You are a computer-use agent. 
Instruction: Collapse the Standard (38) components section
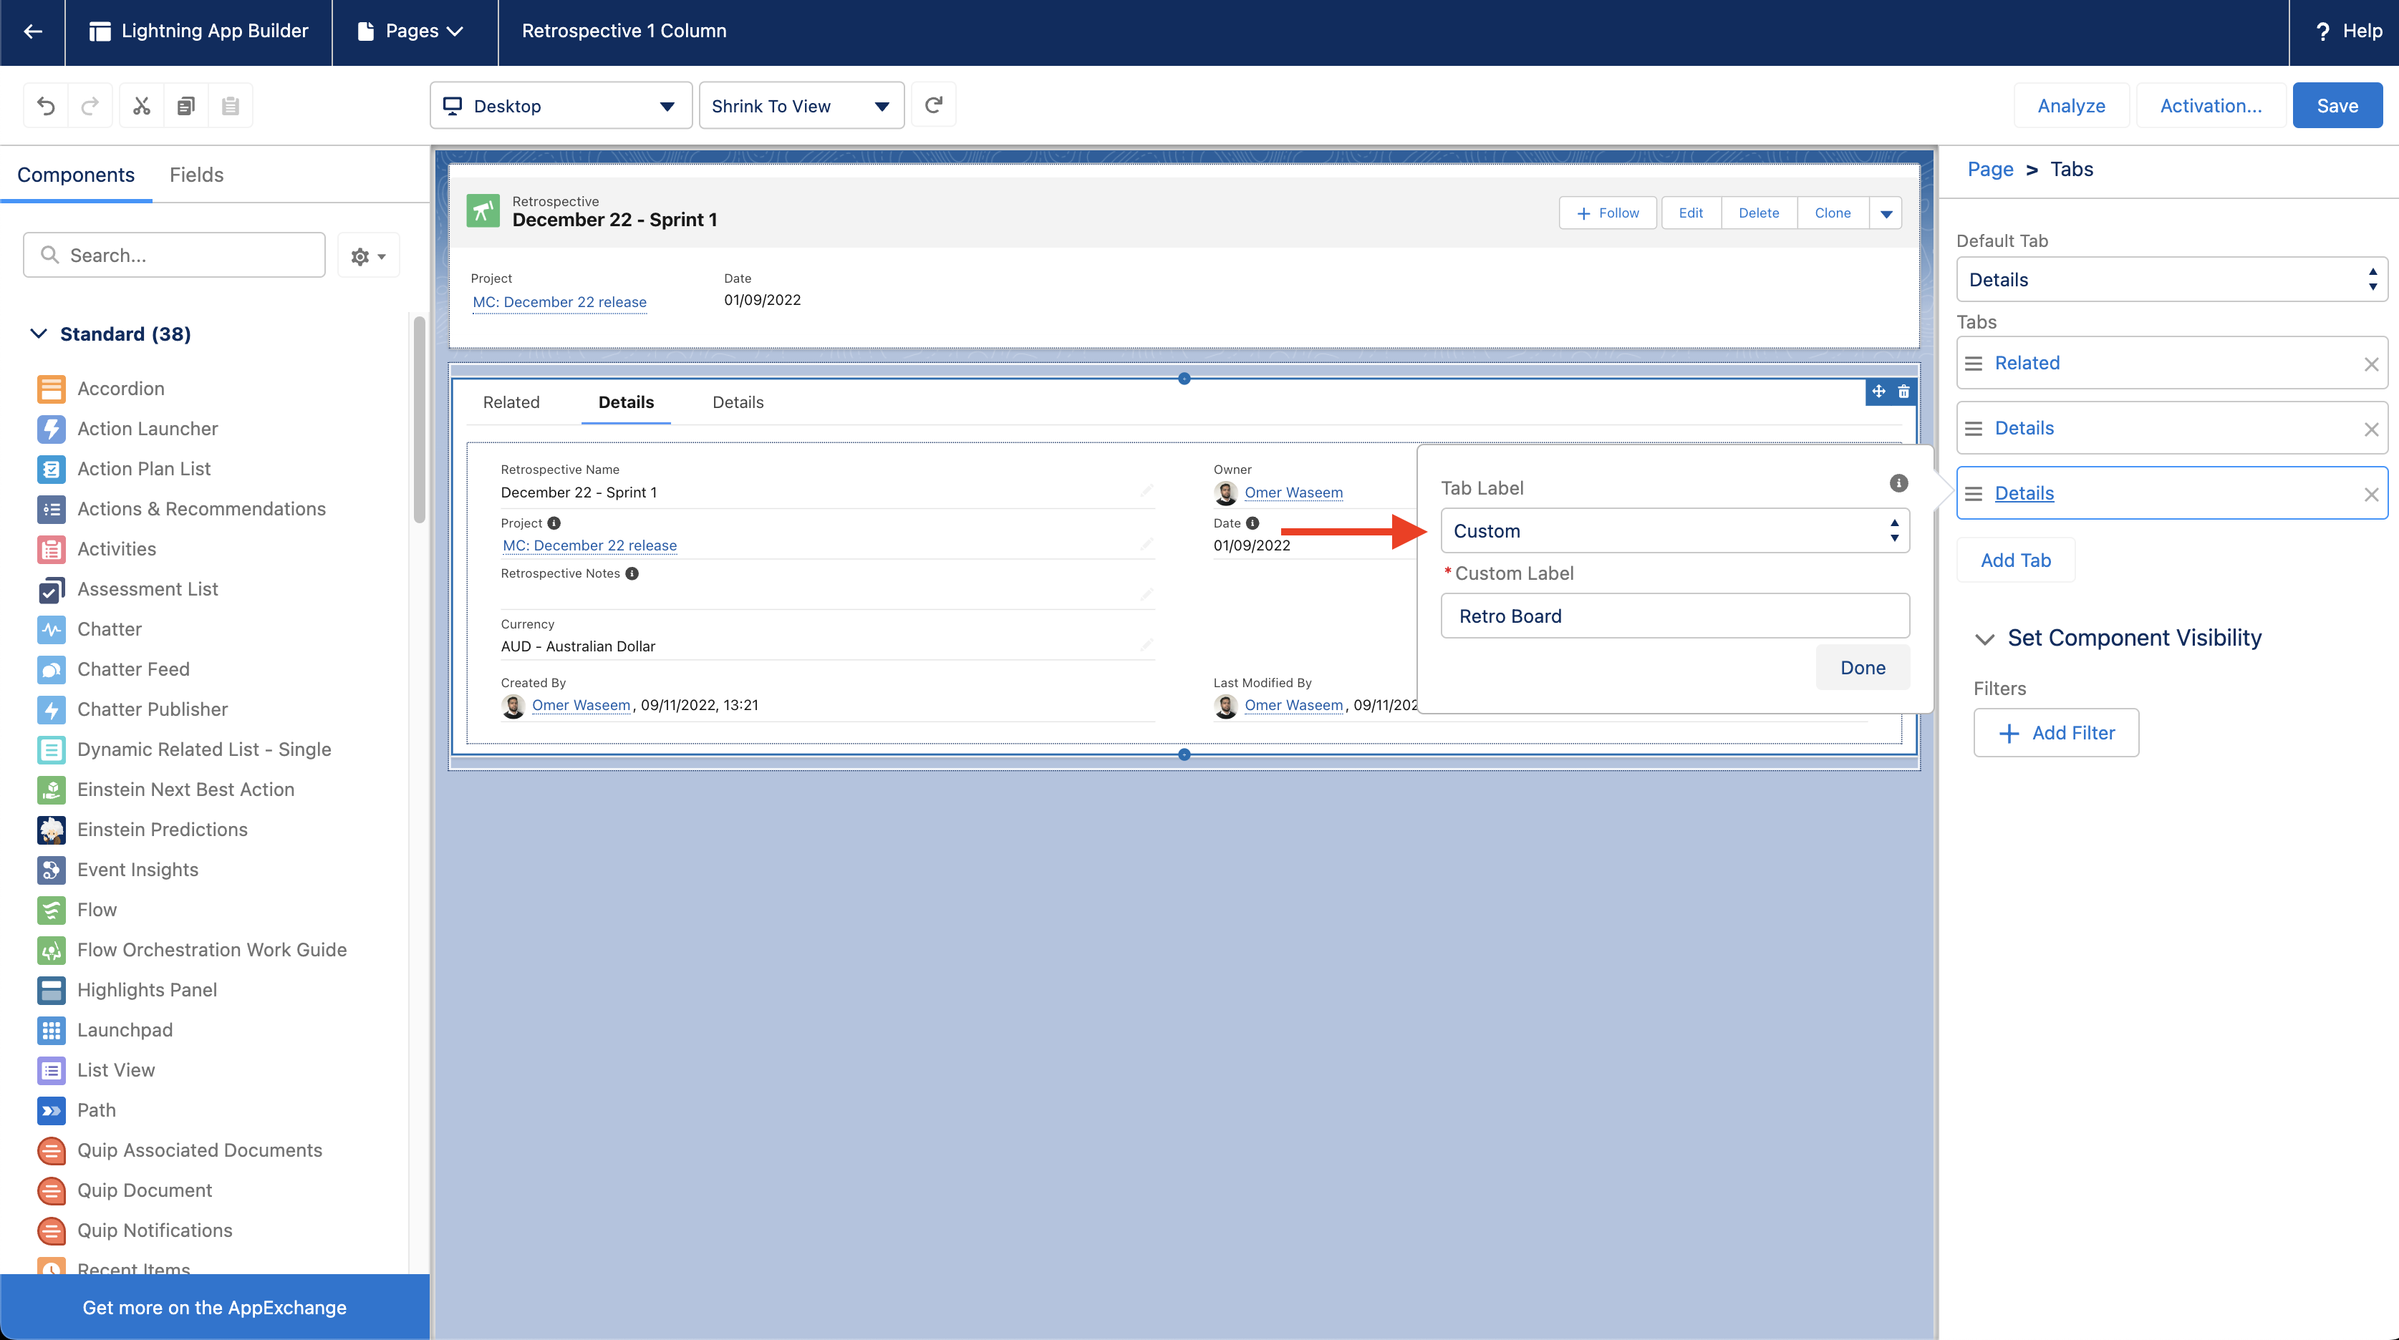[x=38, y=334]
